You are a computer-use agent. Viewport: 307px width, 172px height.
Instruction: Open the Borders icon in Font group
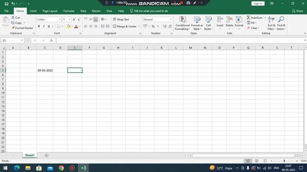click(59, 26)
